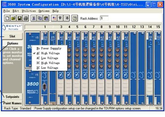Open the Utilities menu
165x117 pixels.
pyautogui.click(x=29, y=11)
